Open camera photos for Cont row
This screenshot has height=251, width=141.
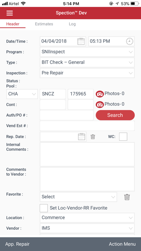click(100, 105)
